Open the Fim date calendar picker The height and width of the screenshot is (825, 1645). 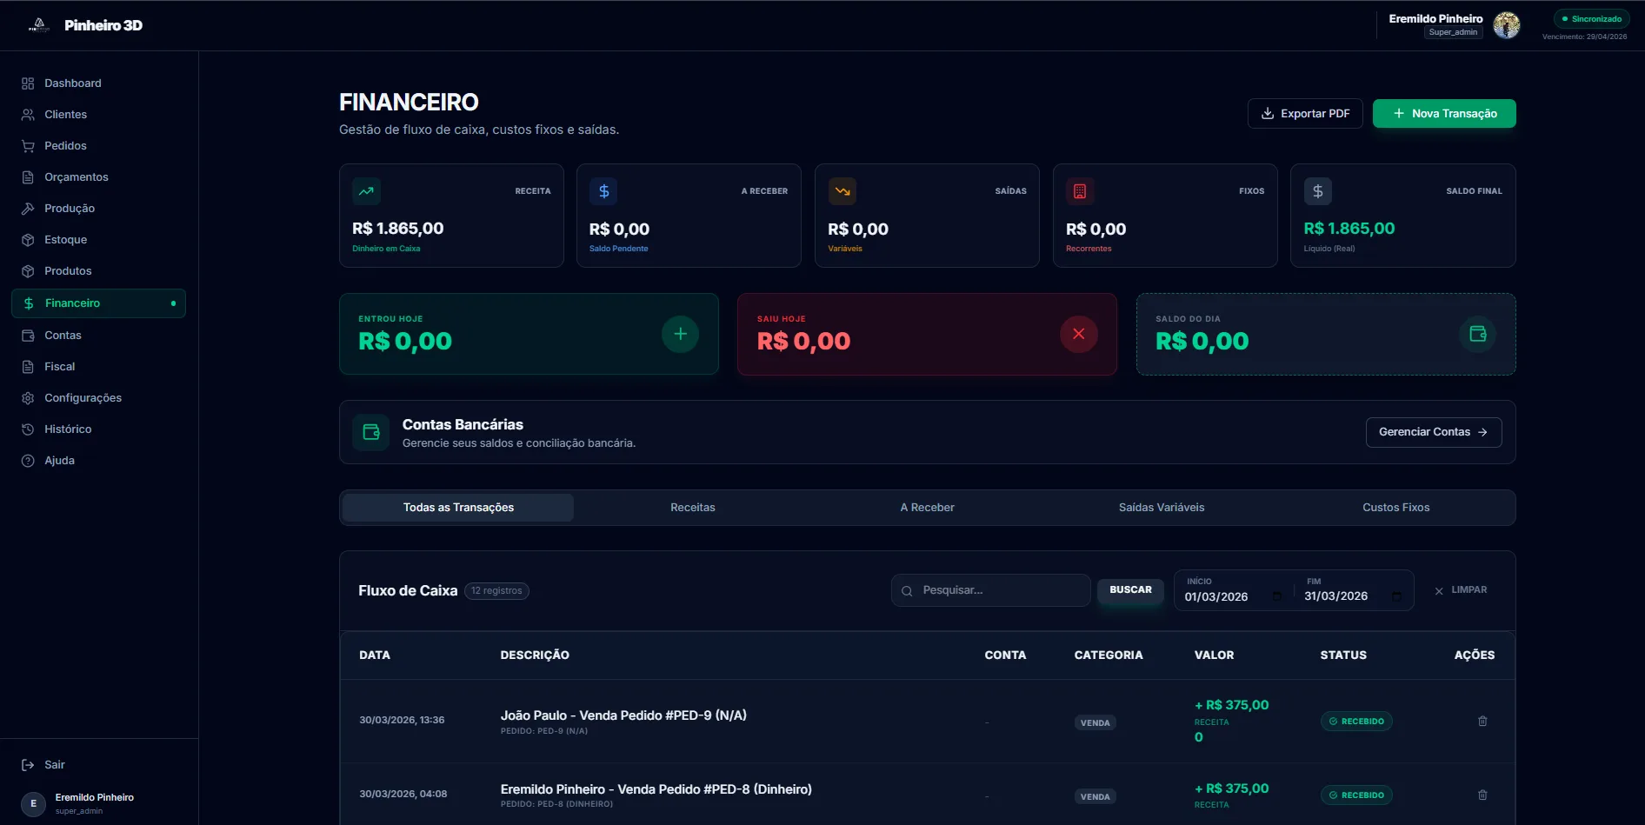coord(1396,596)
